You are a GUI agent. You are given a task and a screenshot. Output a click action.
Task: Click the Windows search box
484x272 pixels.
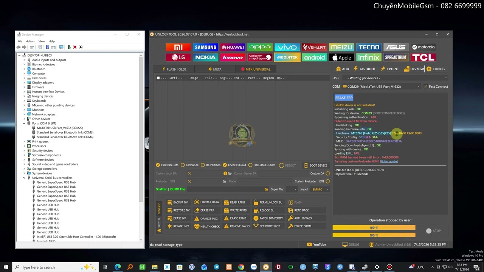pos(56,267)
